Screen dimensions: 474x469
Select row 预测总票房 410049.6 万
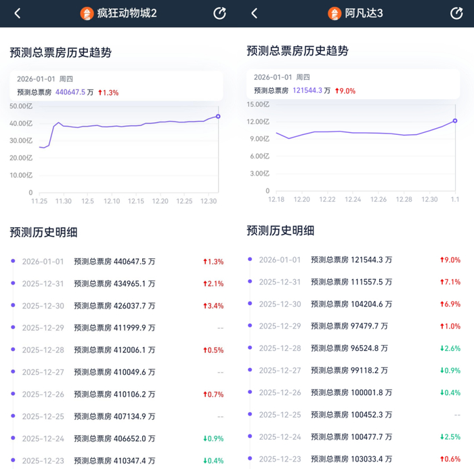[x=117, y=372]
